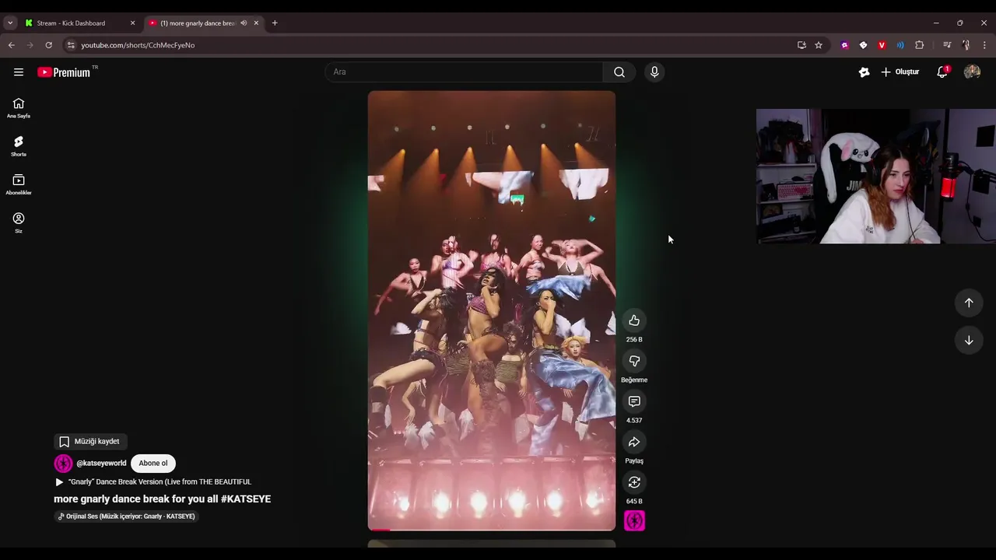Dislike the short with thumbs down

tap(634, 361)
